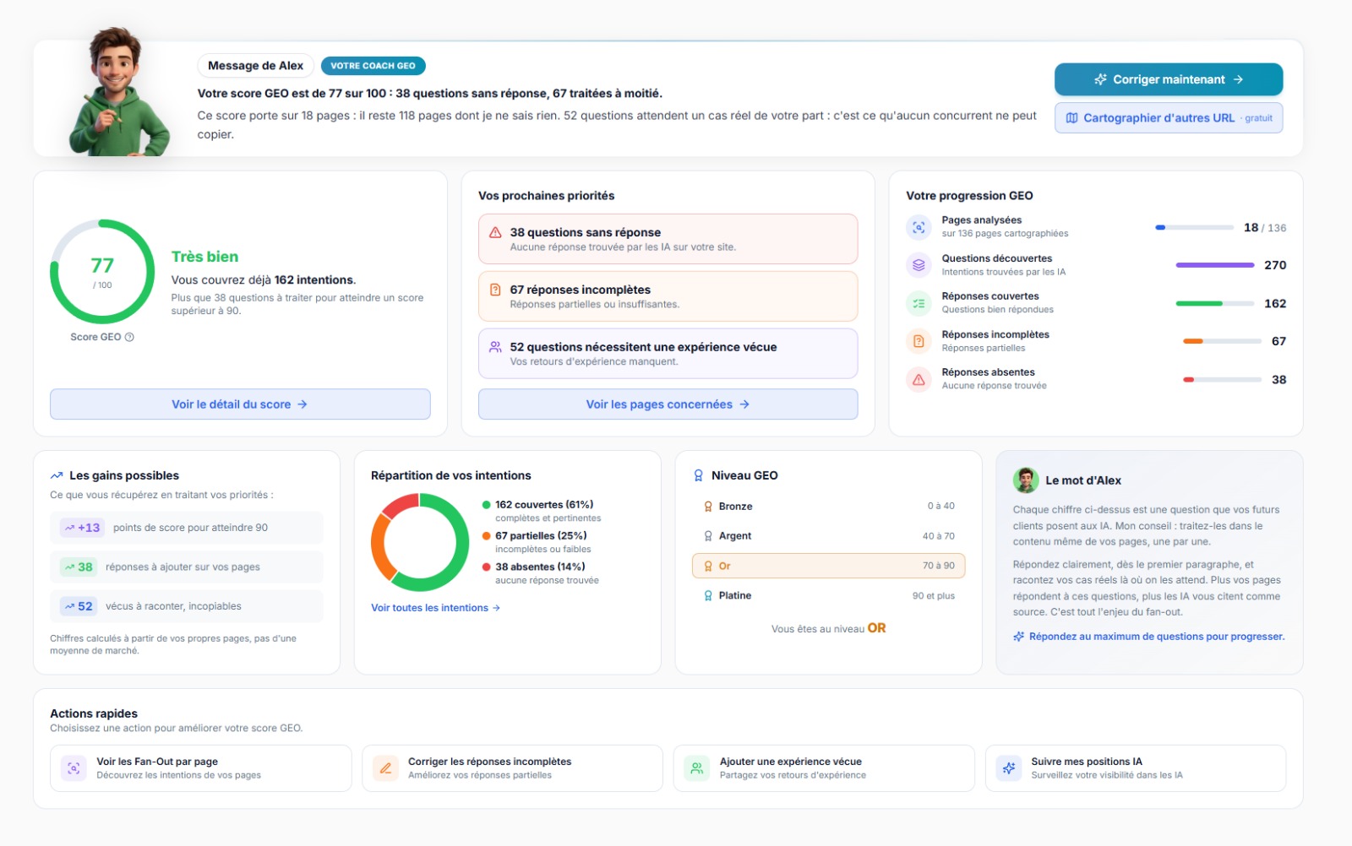Open Cartographier d'autres URL
Screen dimensions: 1352x846
(x=1168, y=118)
